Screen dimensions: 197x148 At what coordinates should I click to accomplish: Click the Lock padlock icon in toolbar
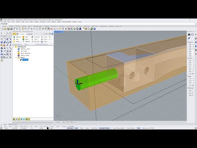(66, 29)
